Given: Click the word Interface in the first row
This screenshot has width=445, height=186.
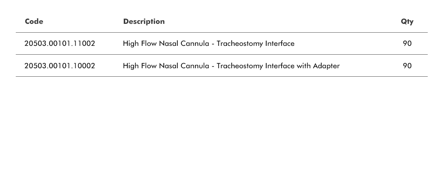Looking at the screenshot, I should tap(280, 44).
